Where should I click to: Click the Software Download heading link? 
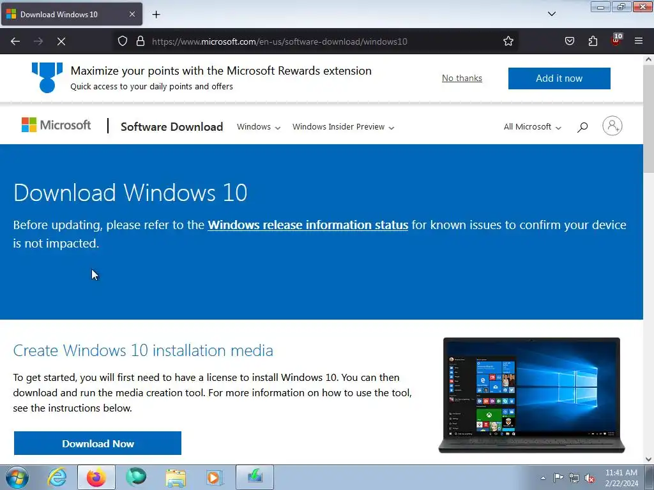[172, 127]
